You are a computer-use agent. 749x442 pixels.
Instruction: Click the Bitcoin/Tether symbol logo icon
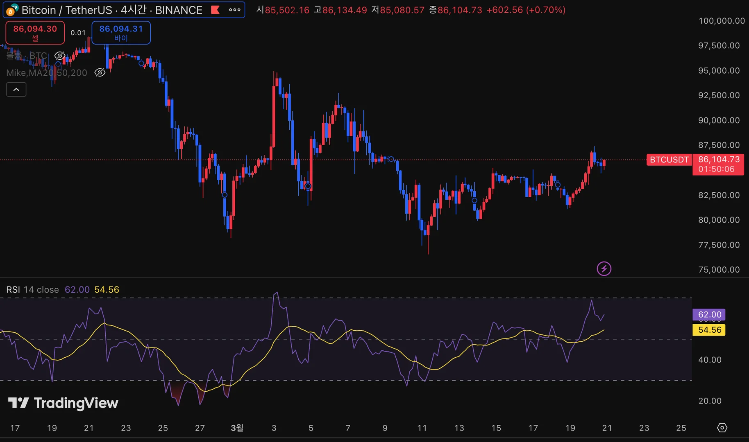(12, 10)
